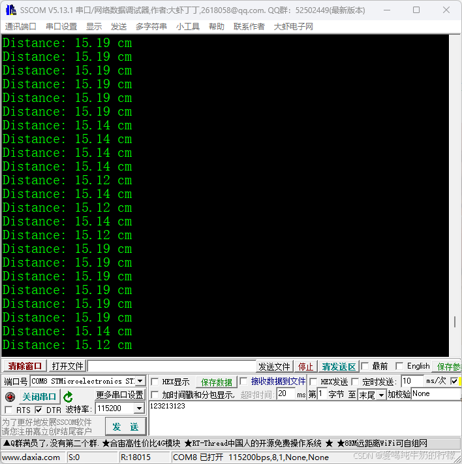Open the 通讯端口 menu

[20, 27]
